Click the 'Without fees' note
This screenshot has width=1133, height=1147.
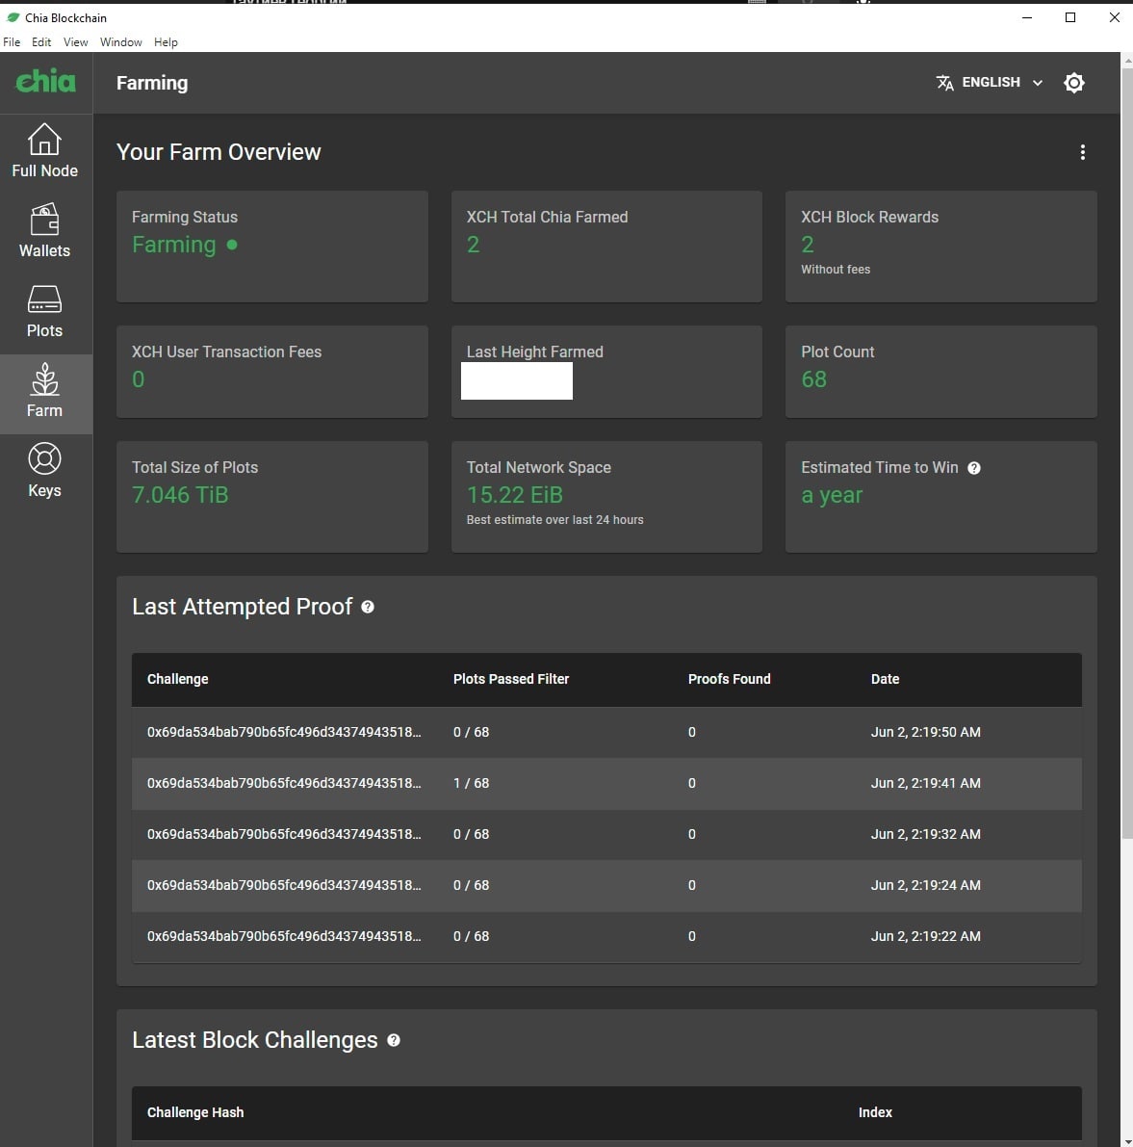(836, 270)
